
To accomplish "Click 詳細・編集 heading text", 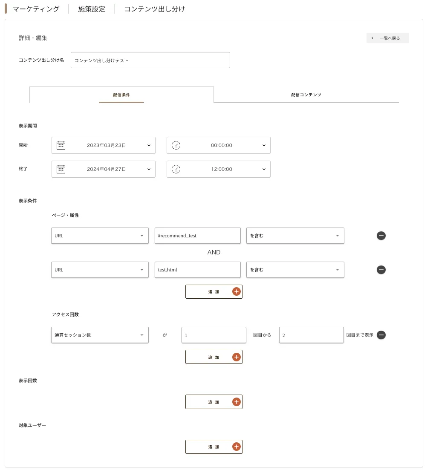I will point(33,38).
